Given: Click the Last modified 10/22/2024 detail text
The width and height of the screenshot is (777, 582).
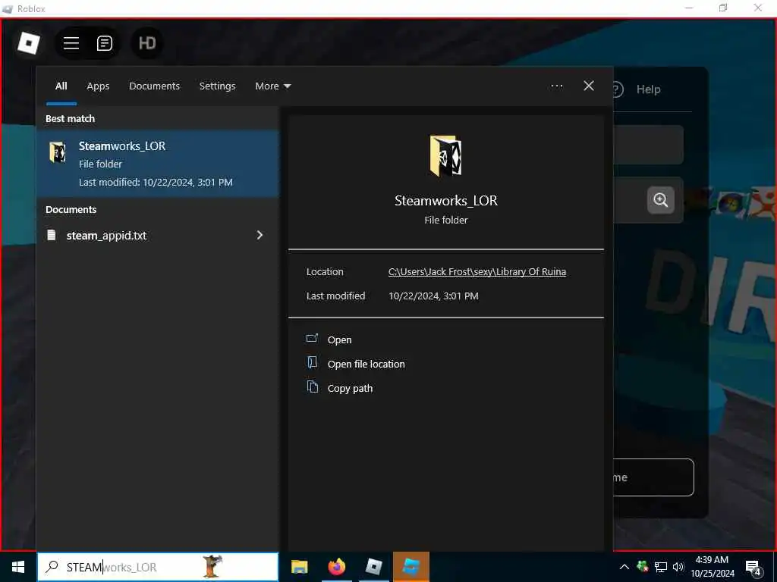Looking at the screenshot, I should click(x=433, y=296).
